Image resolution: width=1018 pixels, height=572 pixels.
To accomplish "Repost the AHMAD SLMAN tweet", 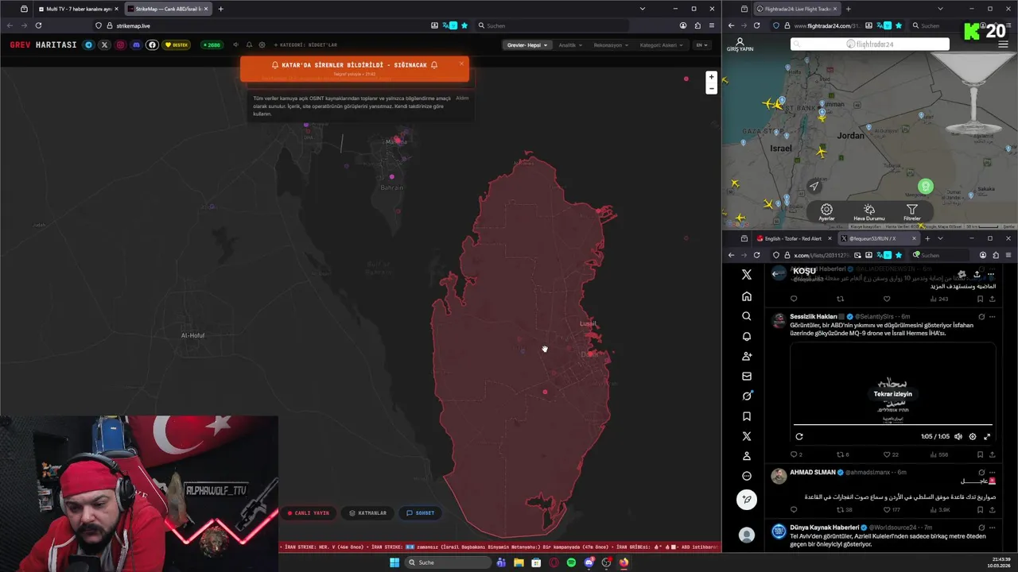I will (840, 509).
